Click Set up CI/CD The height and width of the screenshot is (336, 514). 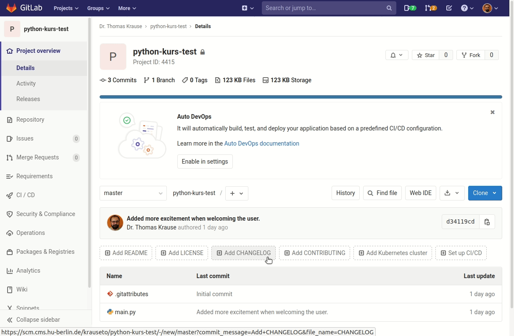coord(461,253)
